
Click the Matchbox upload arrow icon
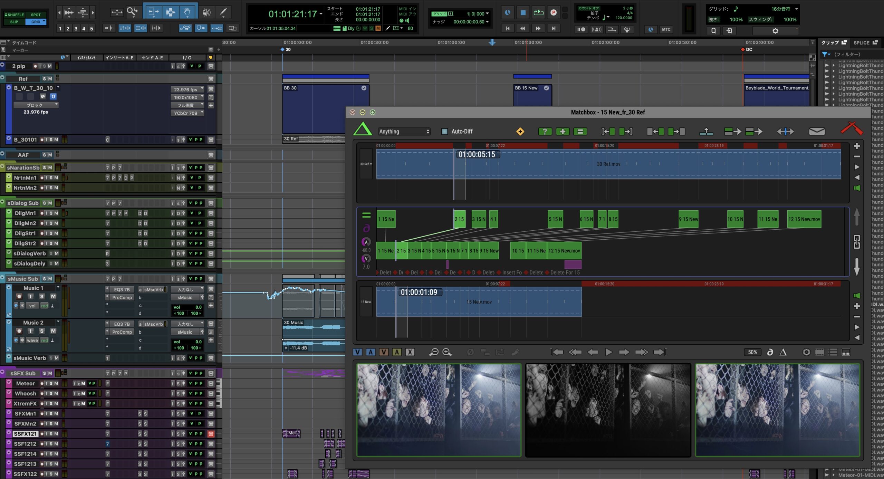(x=706, y=132)
